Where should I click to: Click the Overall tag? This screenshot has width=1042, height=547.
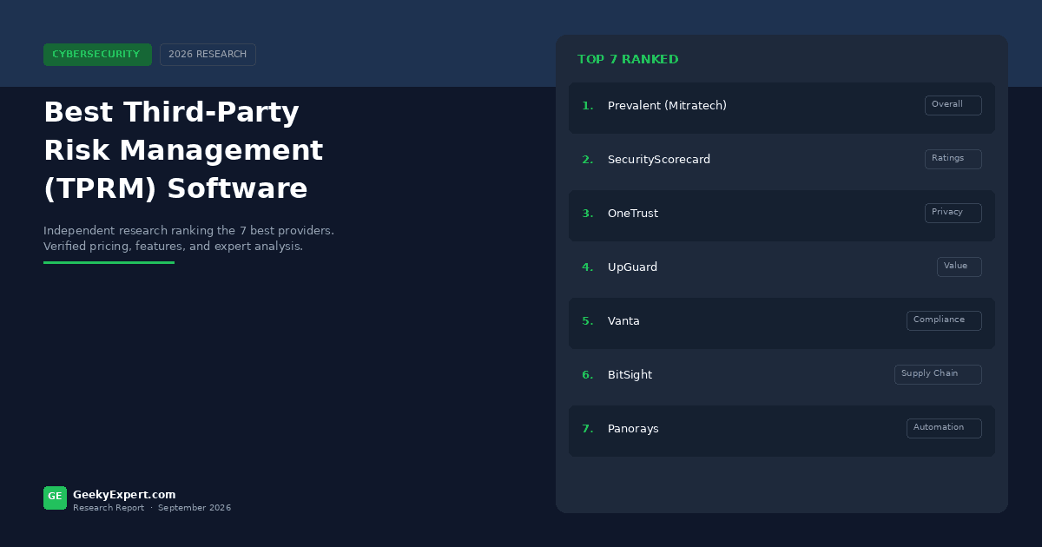click(953, 105)
